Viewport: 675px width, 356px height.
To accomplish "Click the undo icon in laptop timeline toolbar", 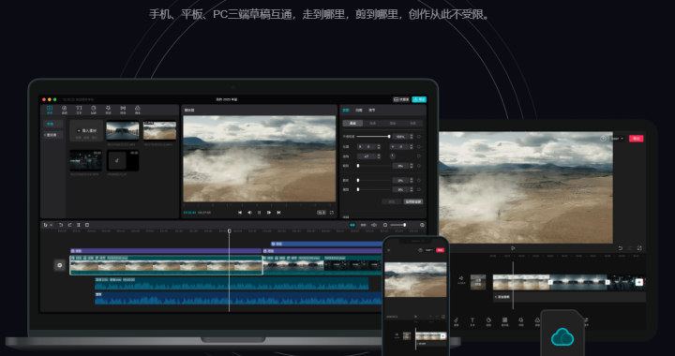I will [61, 225].
